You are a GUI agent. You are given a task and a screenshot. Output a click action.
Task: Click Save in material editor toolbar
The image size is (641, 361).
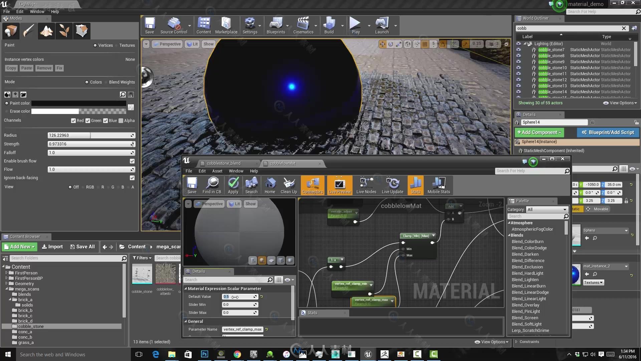click(x=192, y=185)
